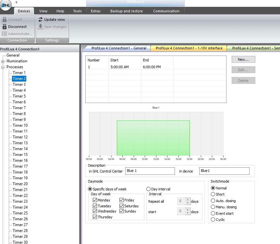Select Auto. dosing switchmode

pos(213,200)
